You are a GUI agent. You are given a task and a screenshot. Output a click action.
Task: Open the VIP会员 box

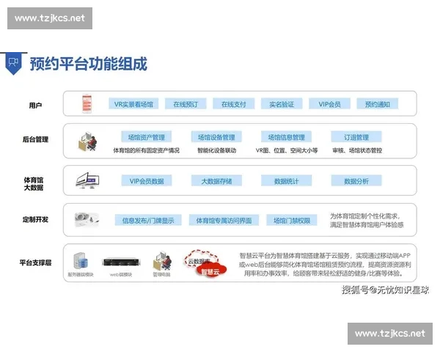(329, 104)
